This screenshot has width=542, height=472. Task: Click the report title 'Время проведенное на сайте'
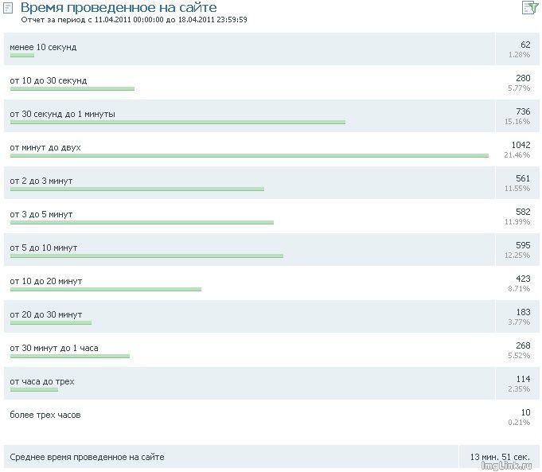tap(118, 7)
